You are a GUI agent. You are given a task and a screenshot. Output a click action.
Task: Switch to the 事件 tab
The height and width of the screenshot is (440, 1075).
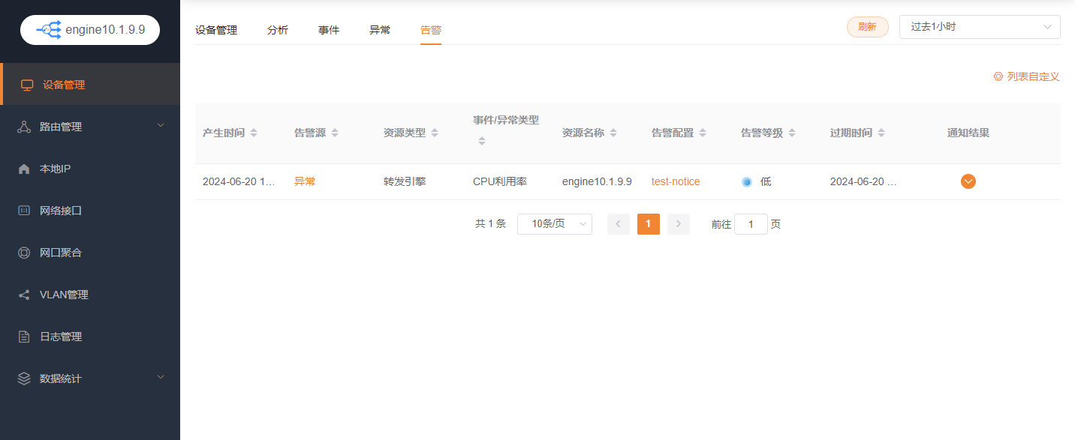[x=328, y=30]
